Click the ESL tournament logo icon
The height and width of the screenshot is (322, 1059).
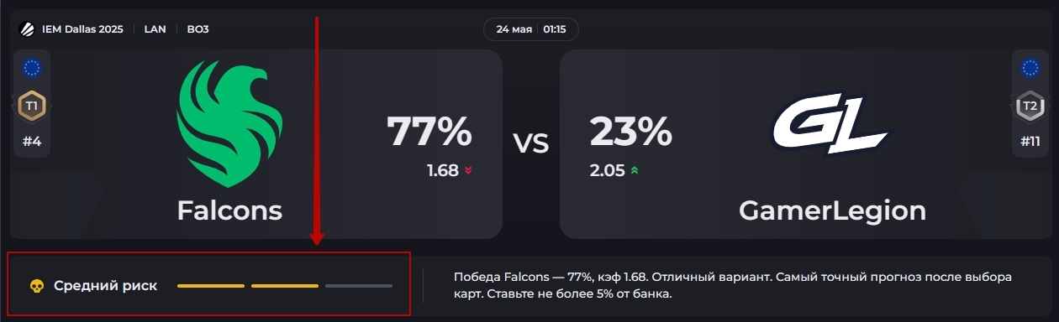click(27, 29)
